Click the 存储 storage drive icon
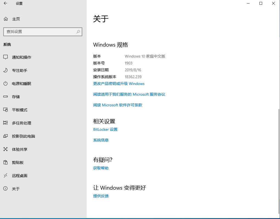This screenshot has width=280, height=219. (x=5, y=96)
